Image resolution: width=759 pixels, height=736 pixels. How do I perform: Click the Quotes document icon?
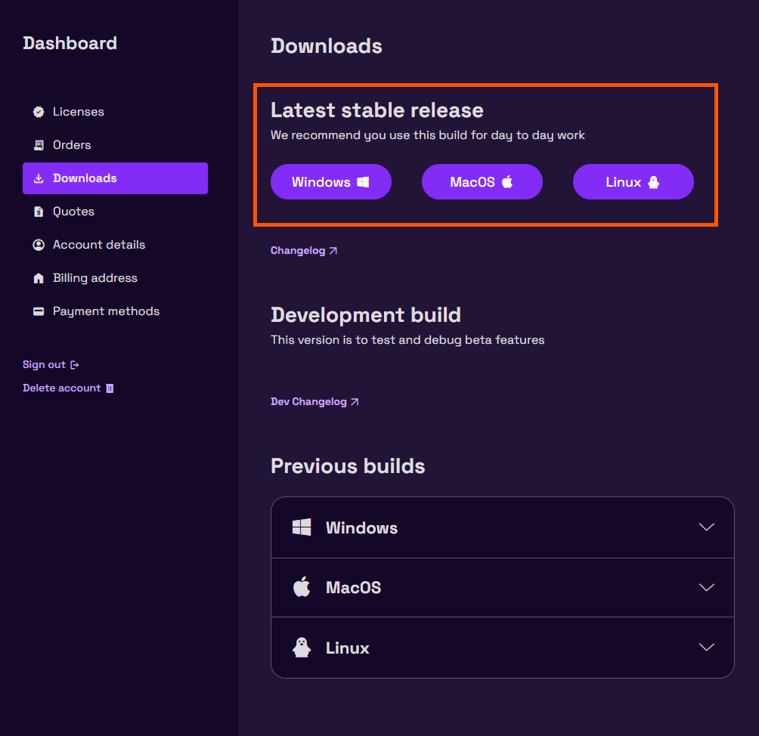(x=39, y=212)
